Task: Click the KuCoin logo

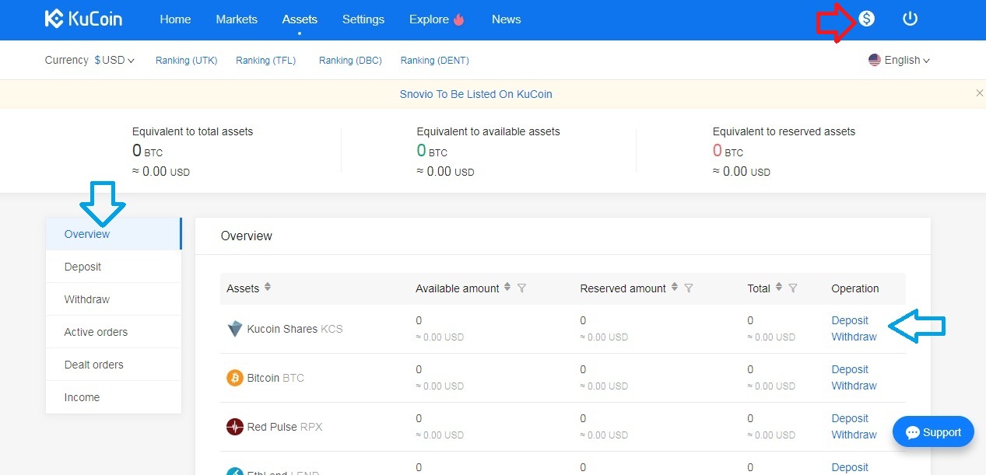Action: coord(83,19)
